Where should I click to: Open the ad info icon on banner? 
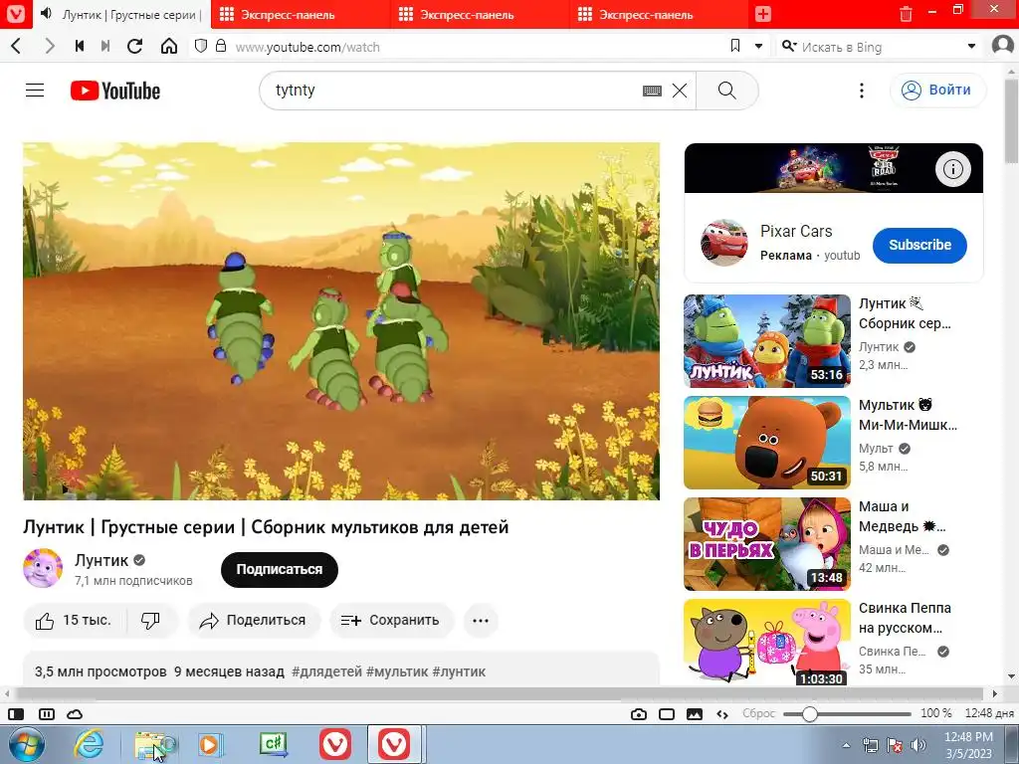pyautogui.click(x=952, y=169)
